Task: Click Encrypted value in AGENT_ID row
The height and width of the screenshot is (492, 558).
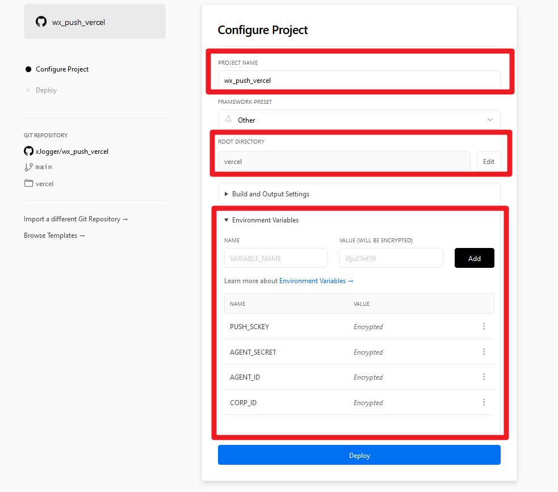Action: [368, 377]
